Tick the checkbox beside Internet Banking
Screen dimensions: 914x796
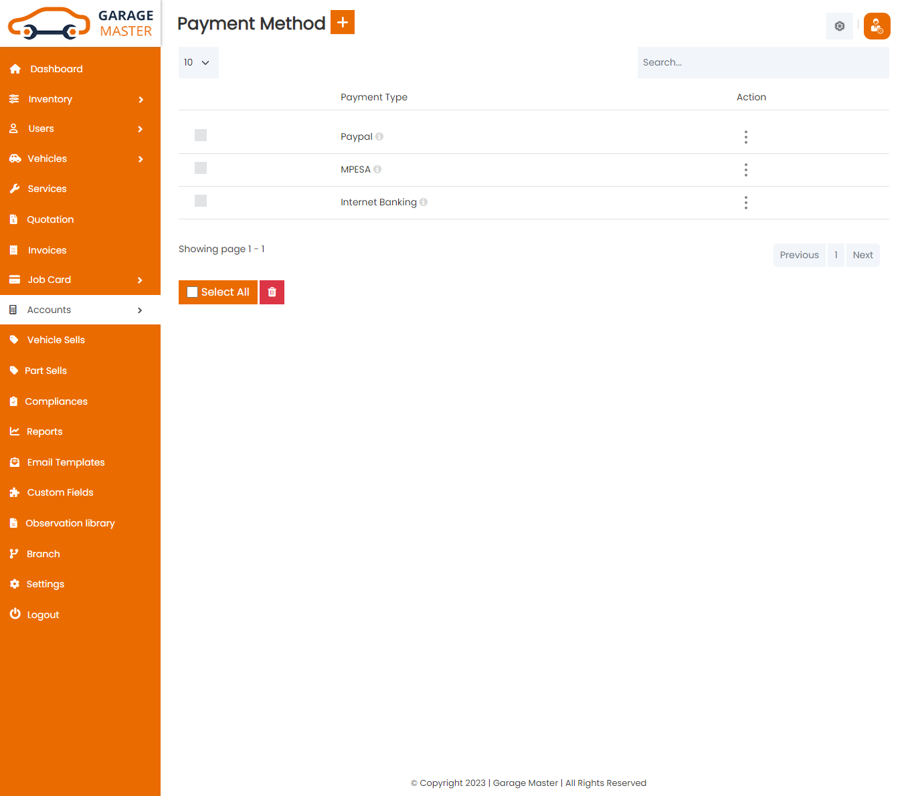coord(201,201)
